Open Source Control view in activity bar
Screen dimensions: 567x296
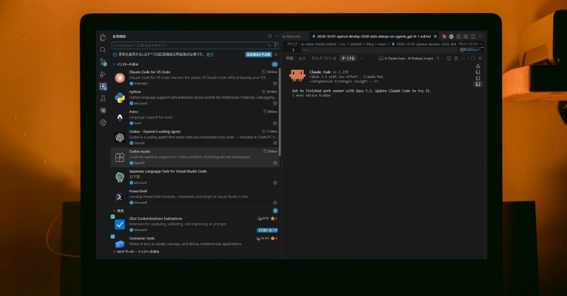103,62
